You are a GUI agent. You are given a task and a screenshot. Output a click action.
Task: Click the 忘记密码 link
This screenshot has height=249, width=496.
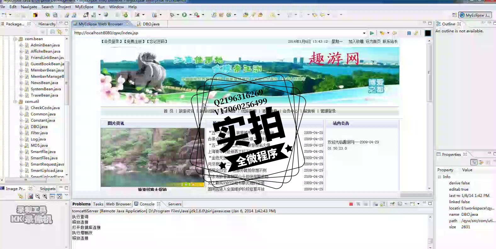157,41
